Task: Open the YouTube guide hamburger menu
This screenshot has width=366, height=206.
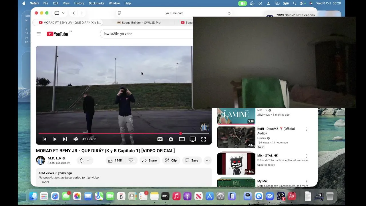Action: click(x=39, y=34)
